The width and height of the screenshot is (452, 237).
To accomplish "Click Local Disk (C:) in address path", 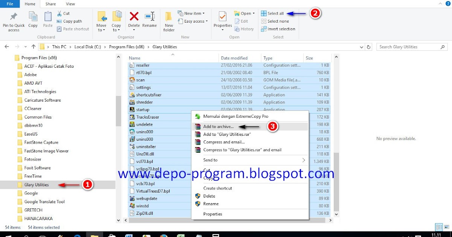I will pos(88,47).
